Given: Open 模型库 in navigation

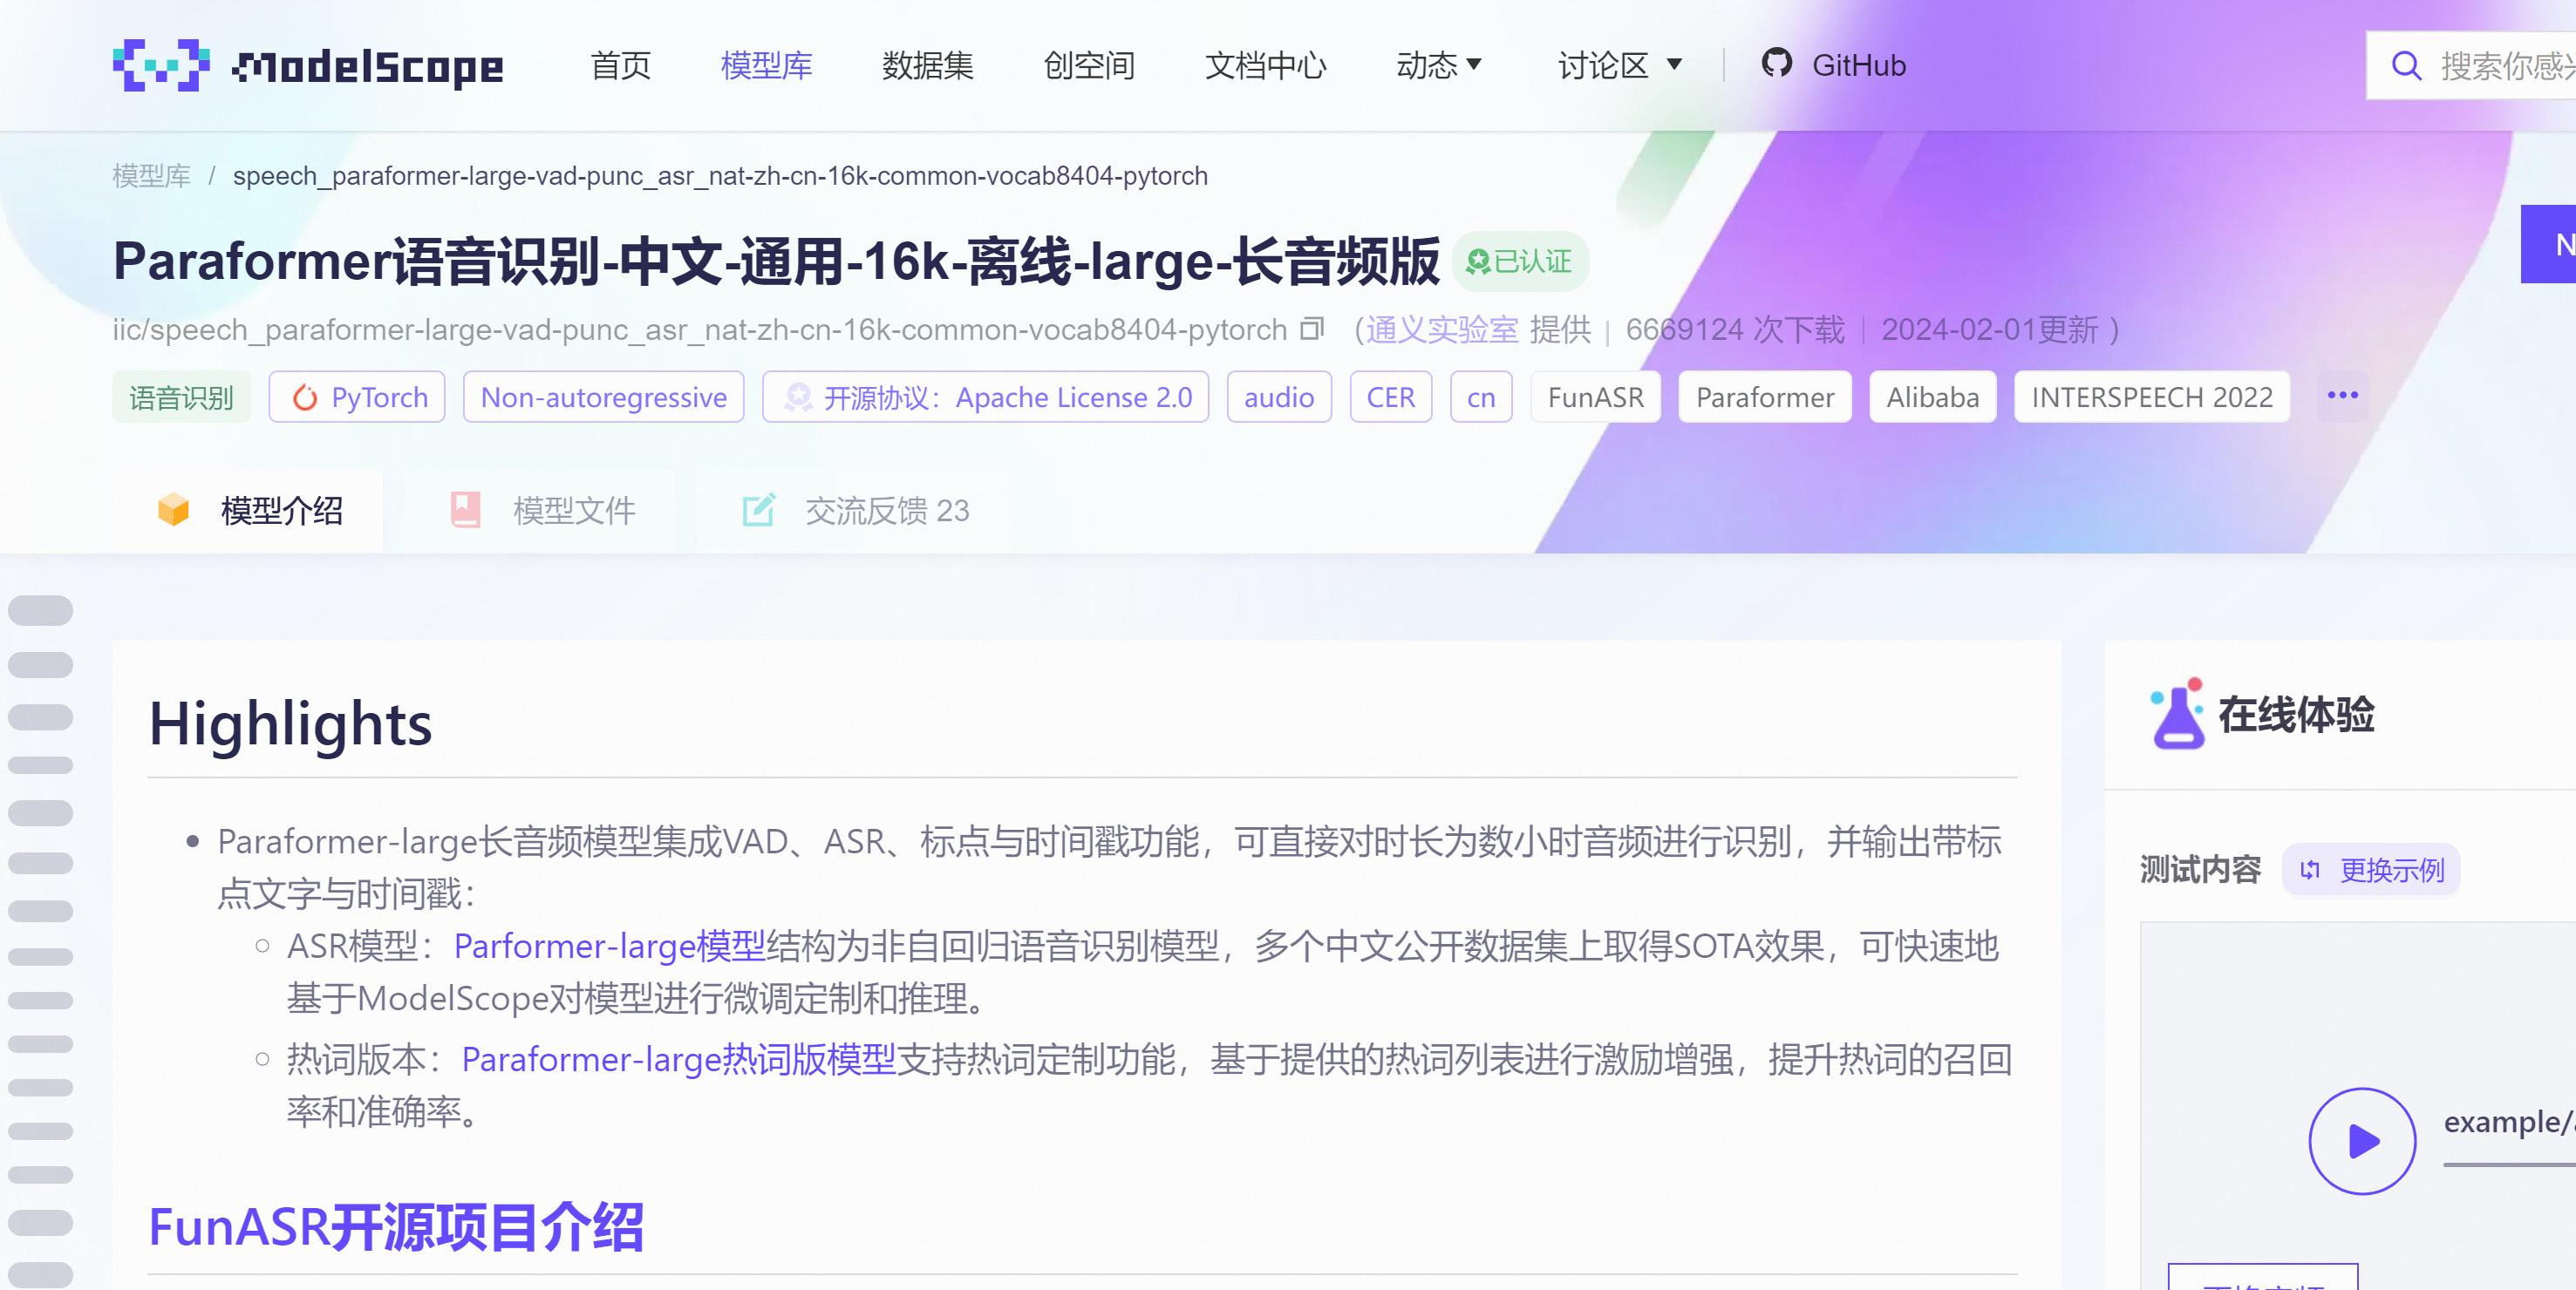Looking at the screenshot, I should pyautogui.click(x=766, y=66).
